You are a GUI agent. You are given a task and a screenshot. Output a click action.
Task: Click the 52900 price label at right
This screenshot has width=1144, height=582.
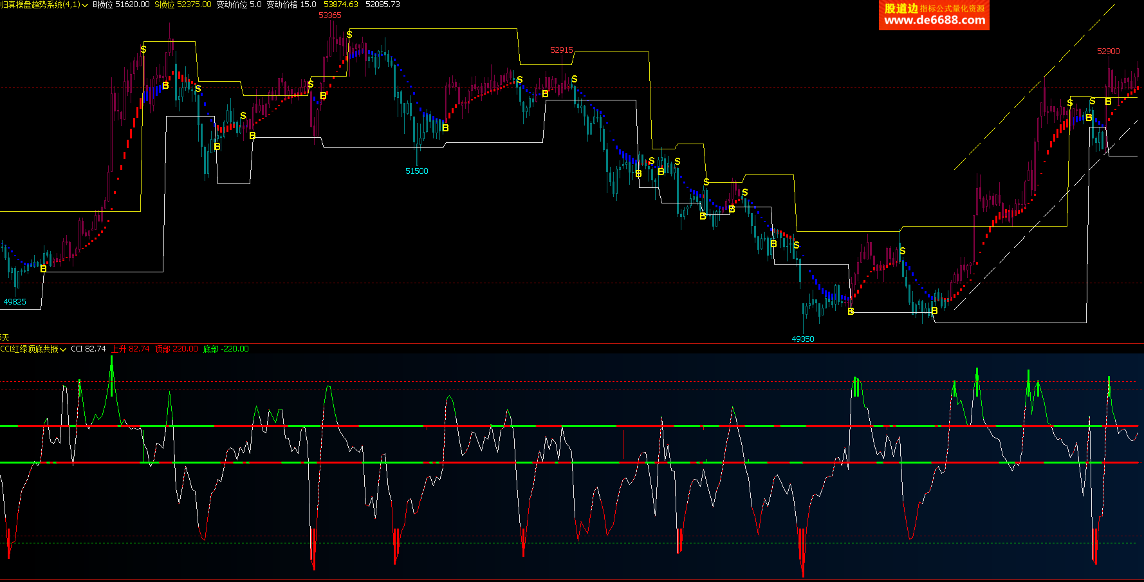click(1108, 52)
